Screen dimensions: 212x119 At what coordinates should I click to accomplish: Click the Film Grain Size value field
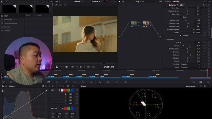click(x=198, y=43)
